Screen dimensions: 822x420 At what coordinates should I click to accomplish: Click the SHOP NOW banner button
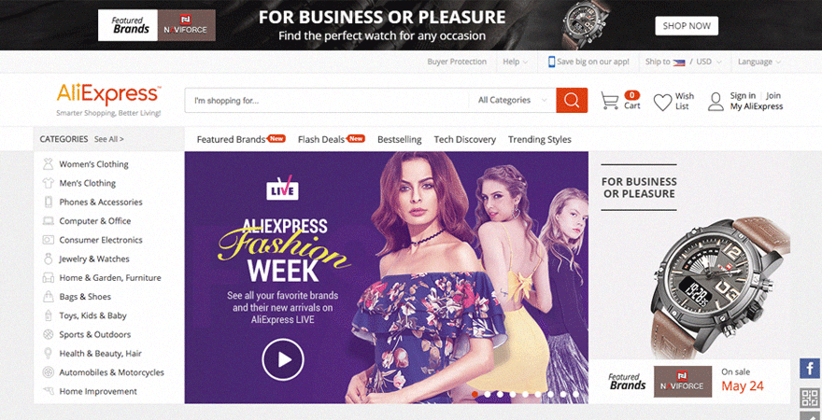(687, 25)
